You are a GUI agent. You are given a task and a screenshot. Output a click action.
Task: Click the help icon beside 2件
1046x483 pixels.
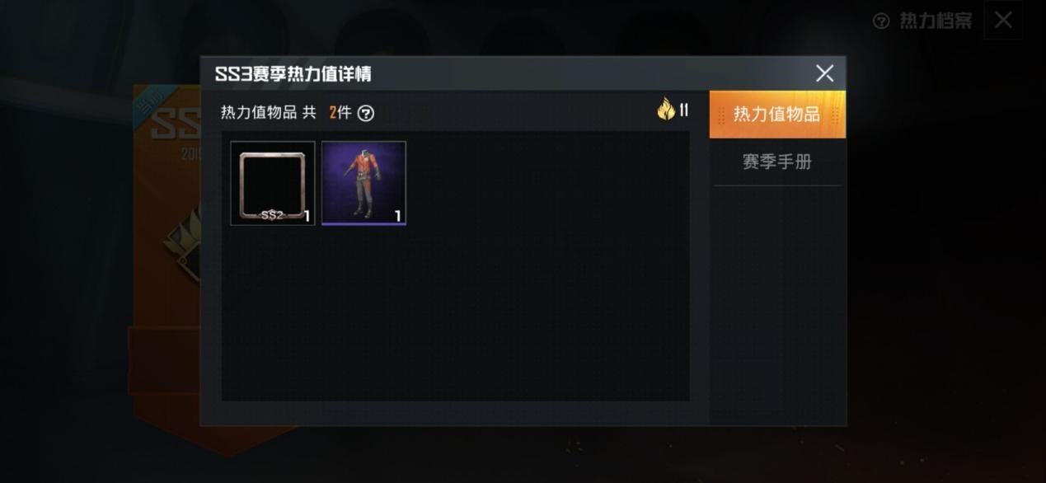[366, 114]
